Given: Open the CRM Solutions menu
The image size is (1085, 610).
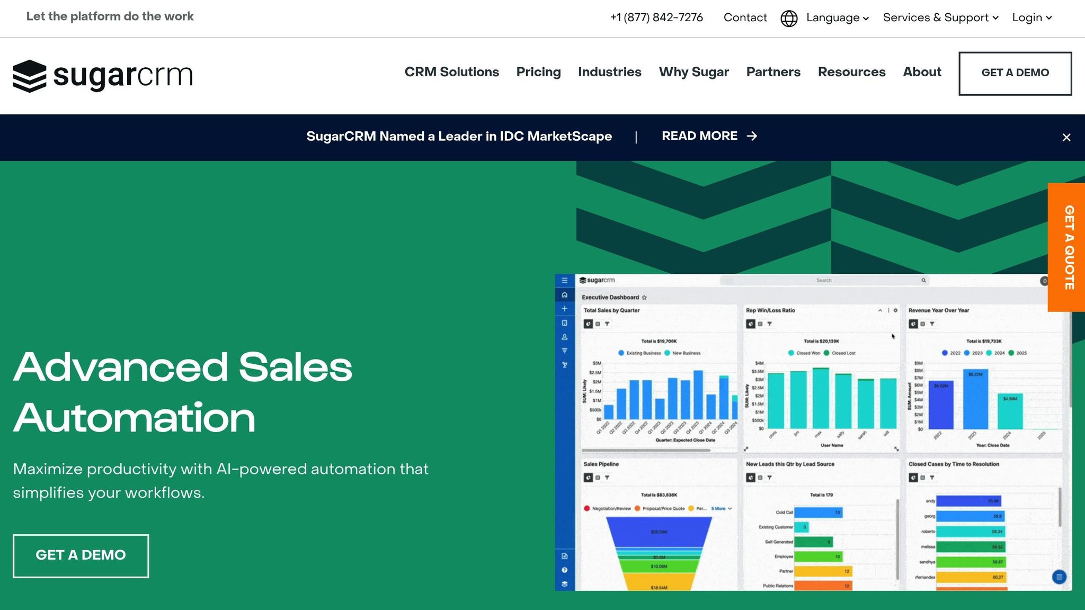Looking at the screenshot, I should pyautogui.click(x=452, y=72).
